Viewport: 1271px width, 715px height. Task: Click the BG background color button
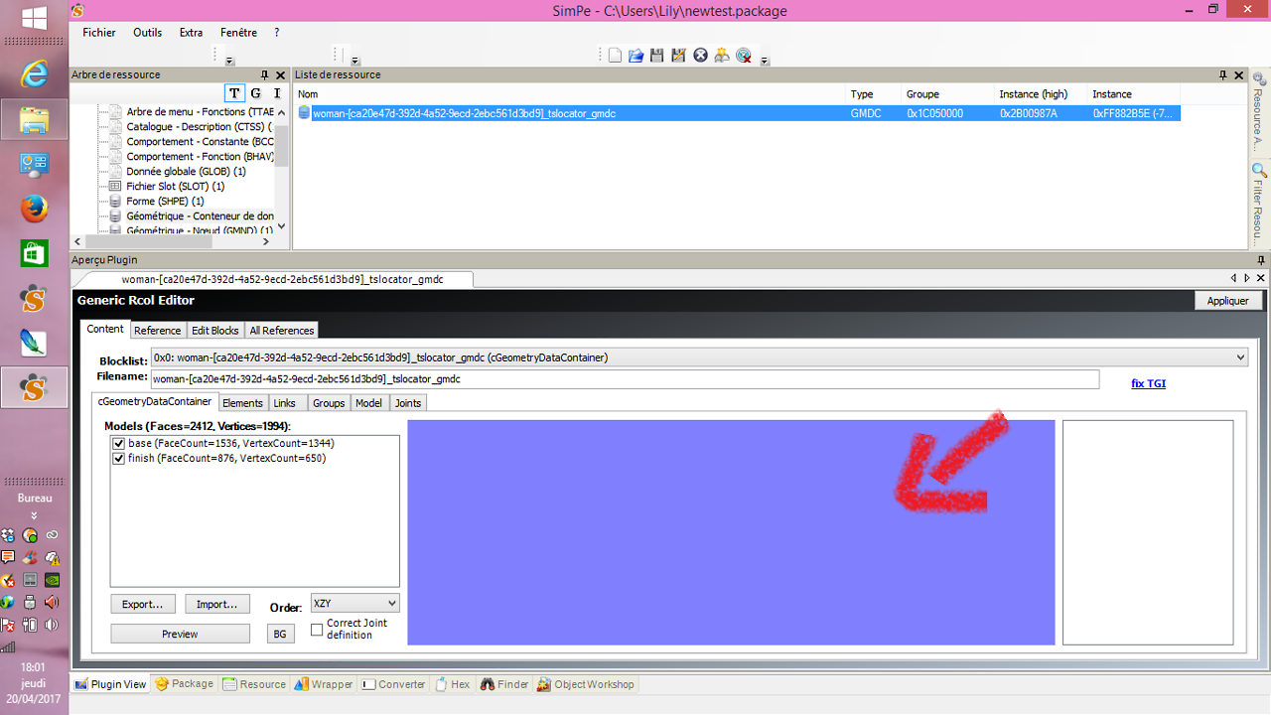pyautogui.click(x=281, y=634)
